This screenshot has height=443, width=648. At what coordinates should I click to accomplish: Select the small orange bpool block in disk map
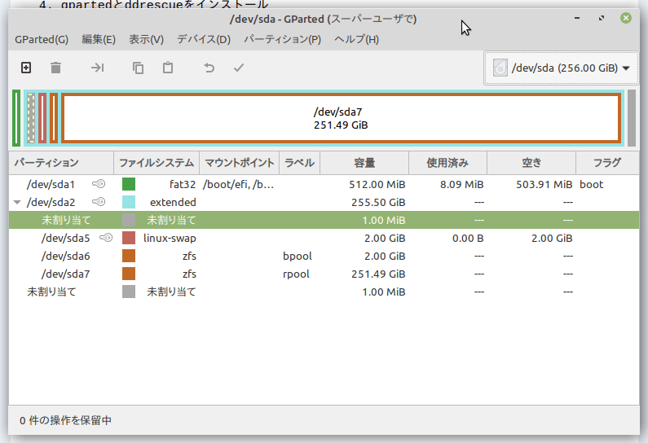[x=54, y=118]
